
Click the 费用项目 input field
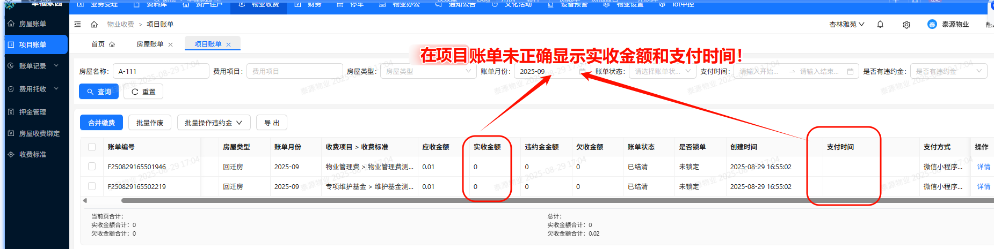tap(295, 71)
